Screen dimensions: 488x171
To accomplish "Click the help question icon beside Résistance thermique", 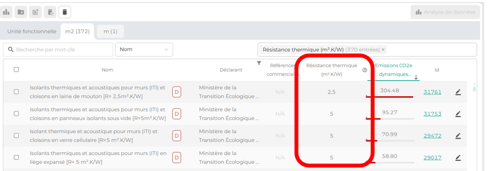I will click(365, 70).
